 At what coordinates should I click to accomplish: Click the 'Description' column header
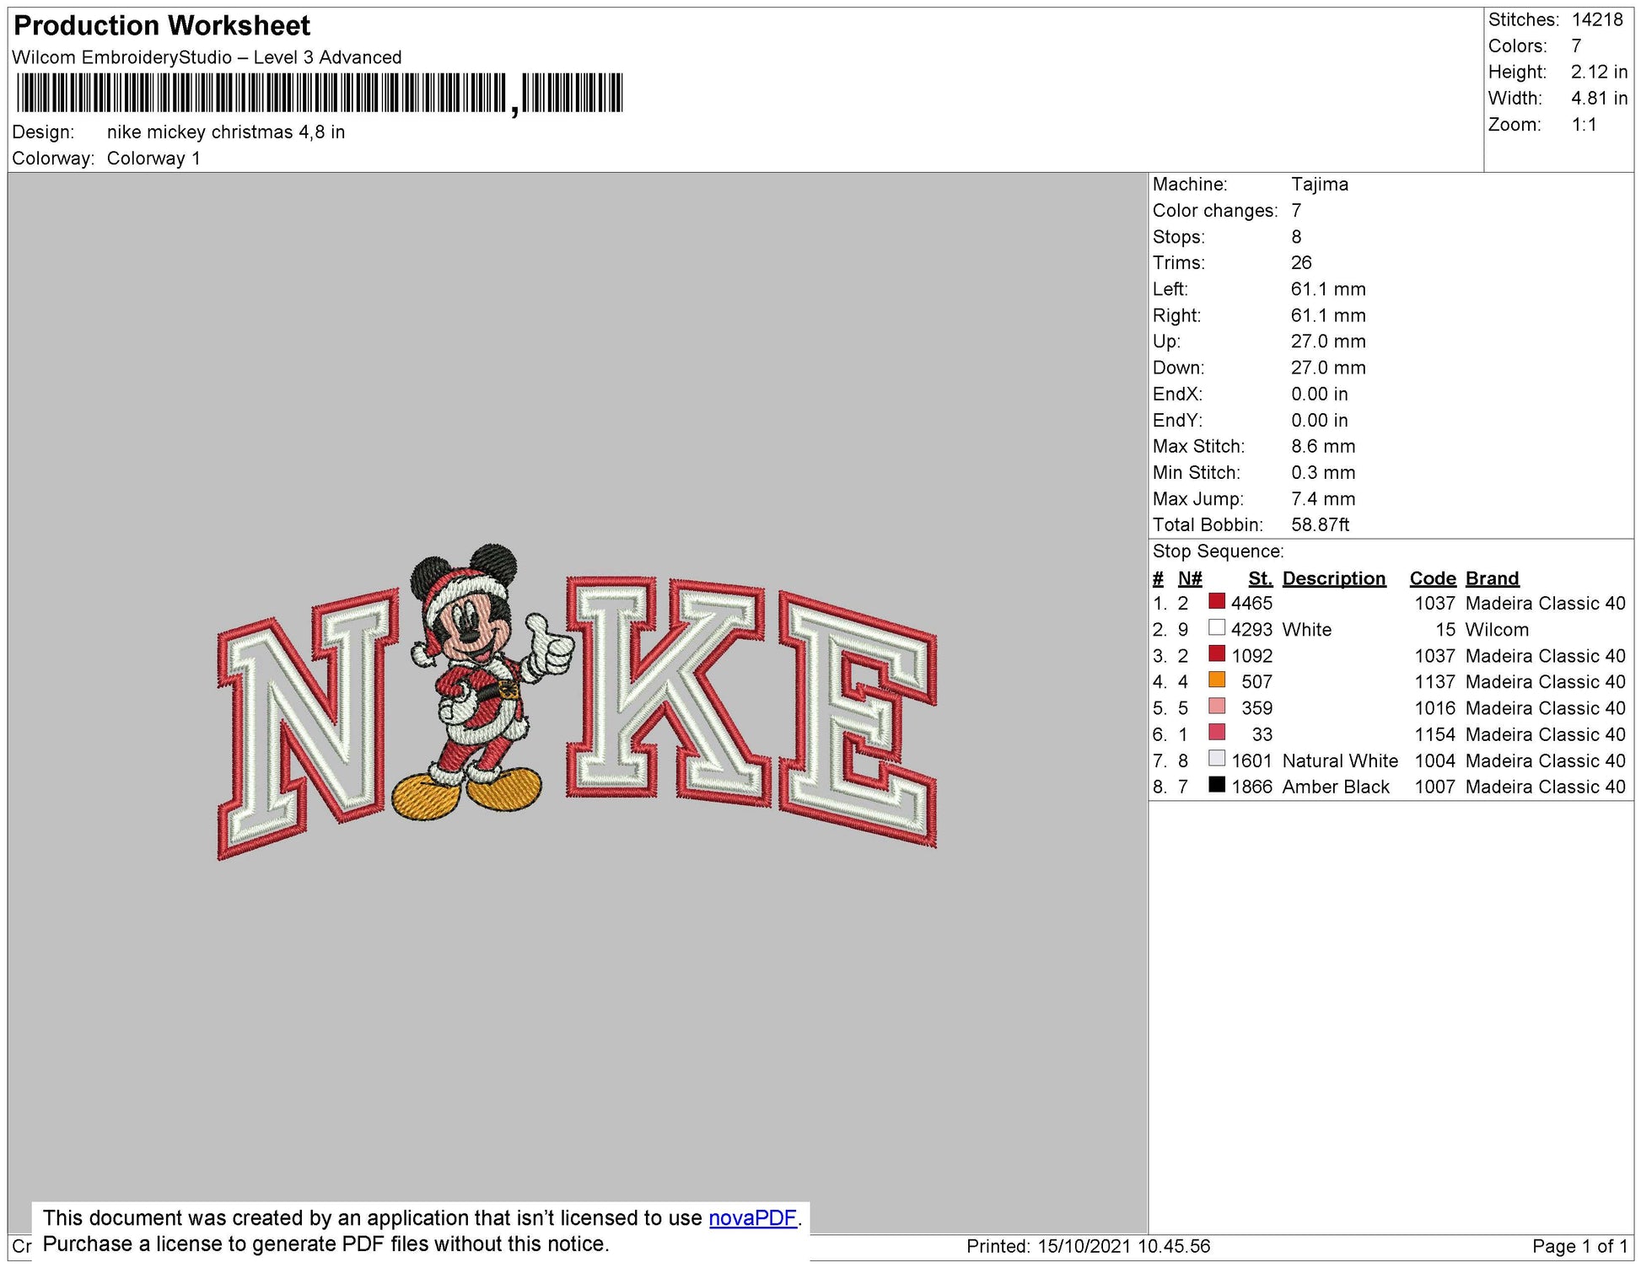pyautogui.click(x=1333, y=578)
